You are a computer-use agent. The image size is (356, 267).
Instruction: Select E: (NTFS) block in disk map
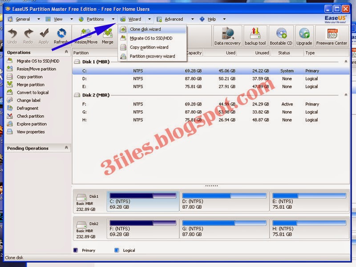[x=309, y=202]
